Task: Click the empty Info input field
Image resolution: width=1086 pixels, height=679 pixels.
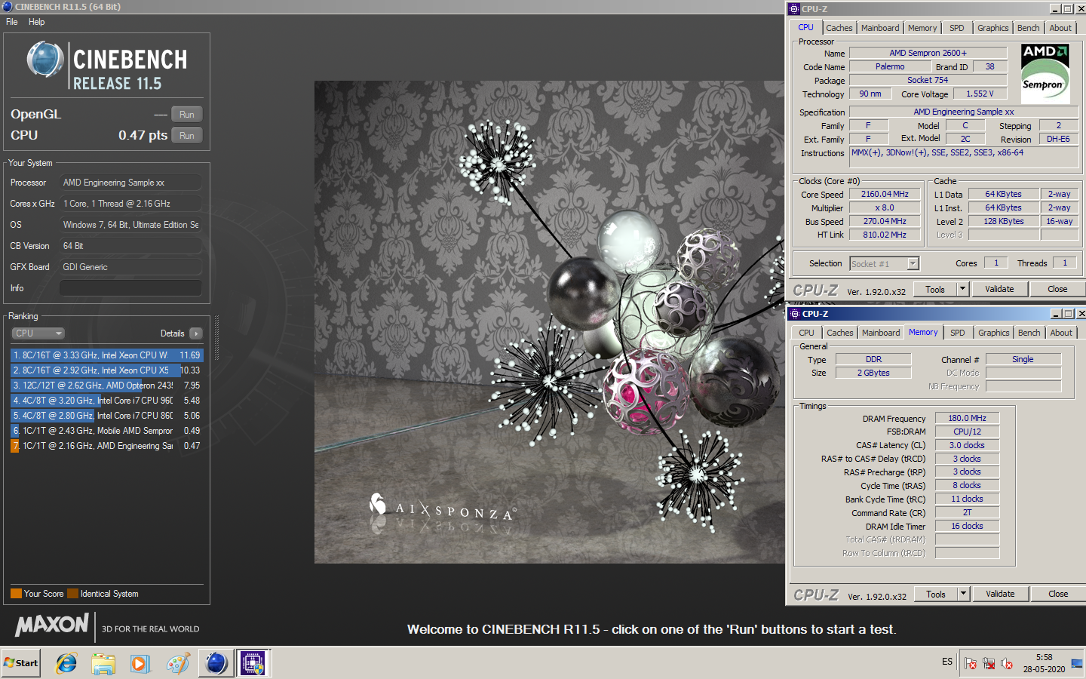Action: tap(130, 288)
